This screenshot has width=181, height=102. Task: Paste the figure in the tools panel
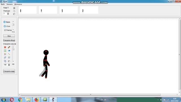(x=9, y=61)
